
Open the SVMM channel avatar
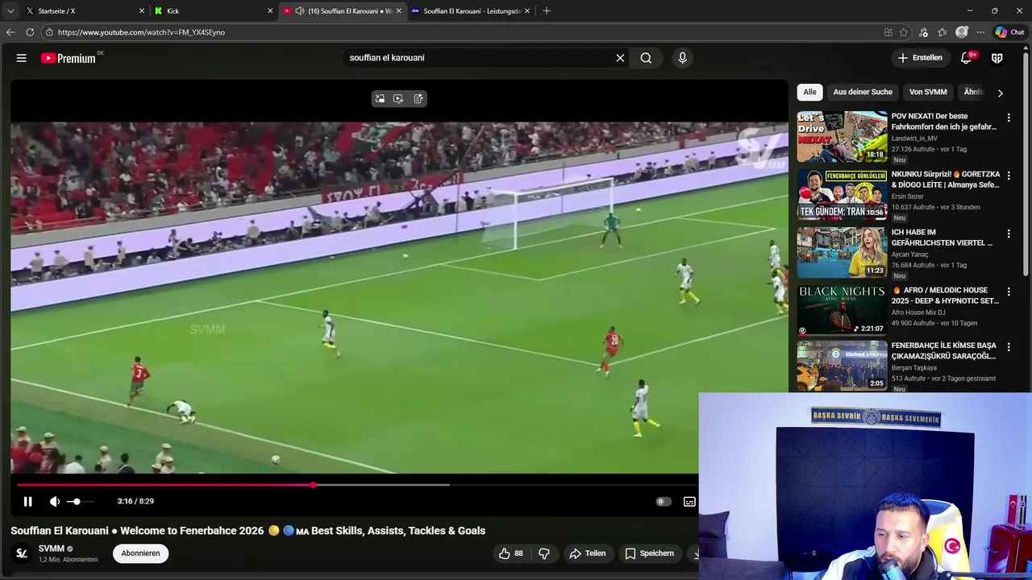22,553
